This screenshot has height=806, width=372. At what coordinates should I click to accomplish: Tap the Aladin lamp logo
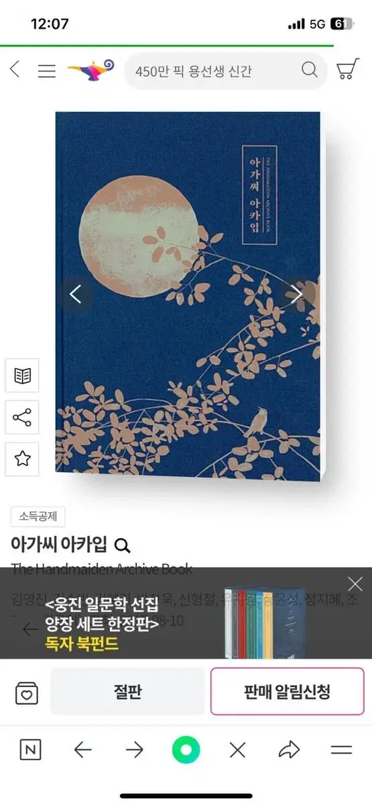[91, 69]
